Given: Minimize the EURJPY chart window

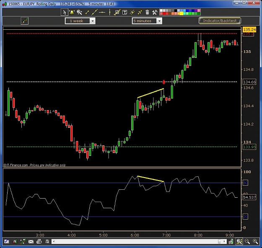Looking at the screenshot, I should (237, 3).
